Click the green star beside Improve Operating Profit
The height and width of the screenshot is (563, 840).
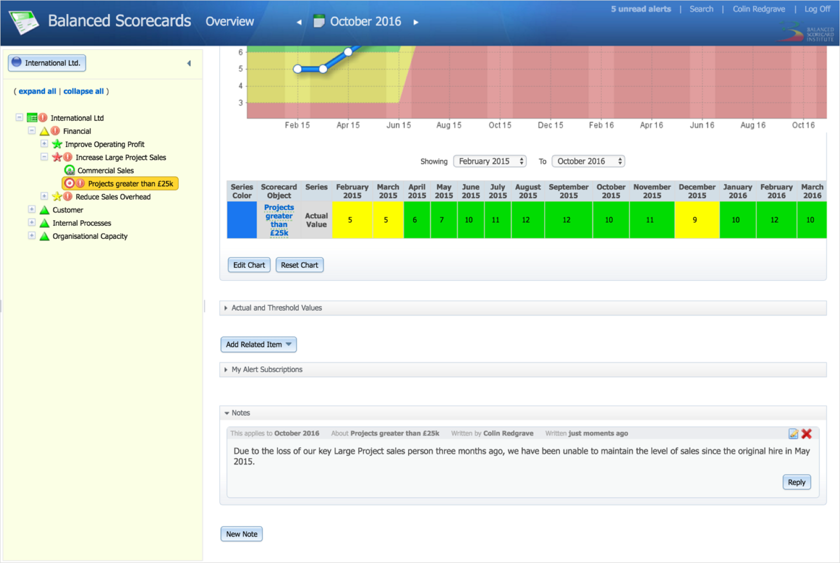tap(57, 144)
